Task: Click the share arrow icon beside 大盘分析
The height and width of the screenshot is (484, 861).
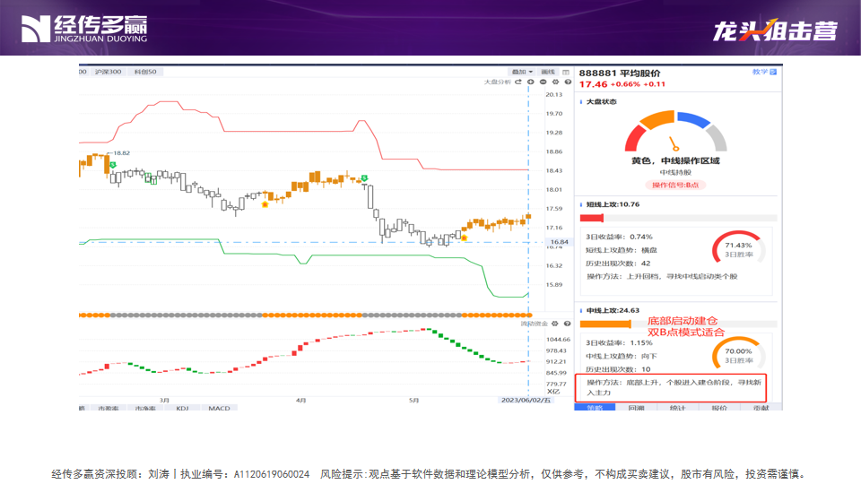Action: click(517, 82)
